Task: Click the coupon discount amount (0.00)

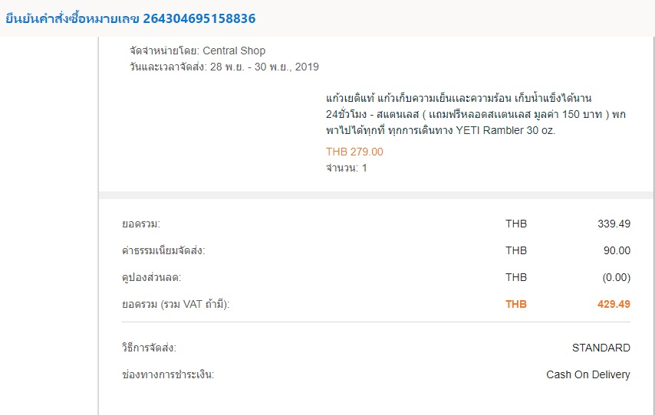Action: [615, 277]
